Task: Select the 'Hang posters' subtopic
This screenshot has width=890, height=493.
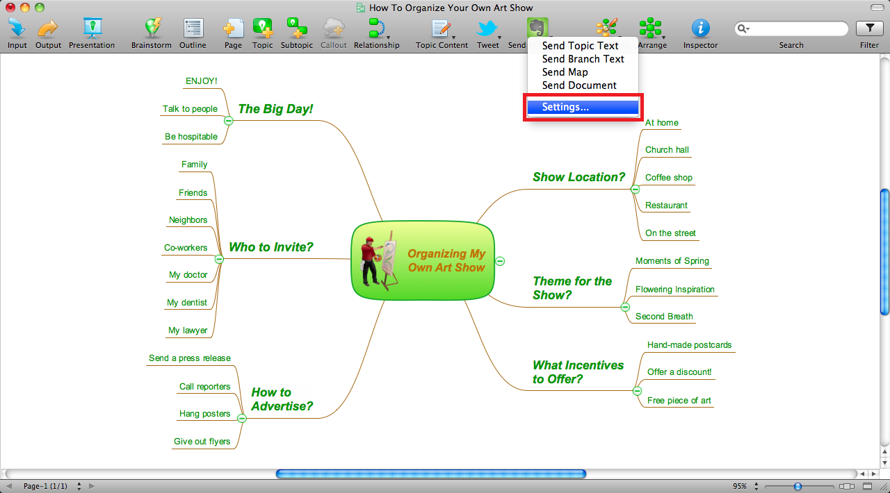Action: [205, 414]
